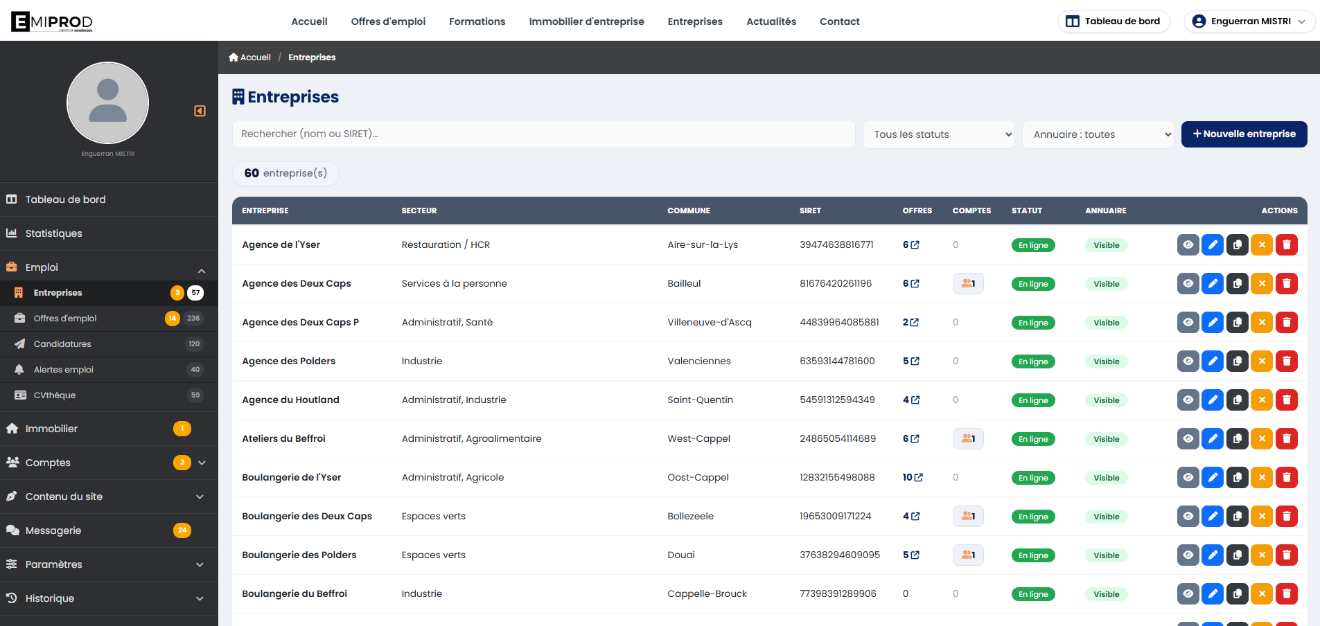This screenshot has height=626, width=1320.
Task: Open Entreprises in top navigation
Action: 695,21
